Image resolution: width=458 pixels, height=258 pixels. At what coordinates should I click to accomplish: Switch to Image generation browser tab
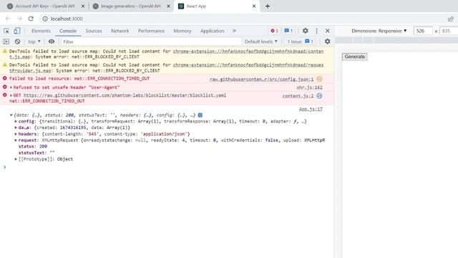pyautogui.click(x=130, y=6)
